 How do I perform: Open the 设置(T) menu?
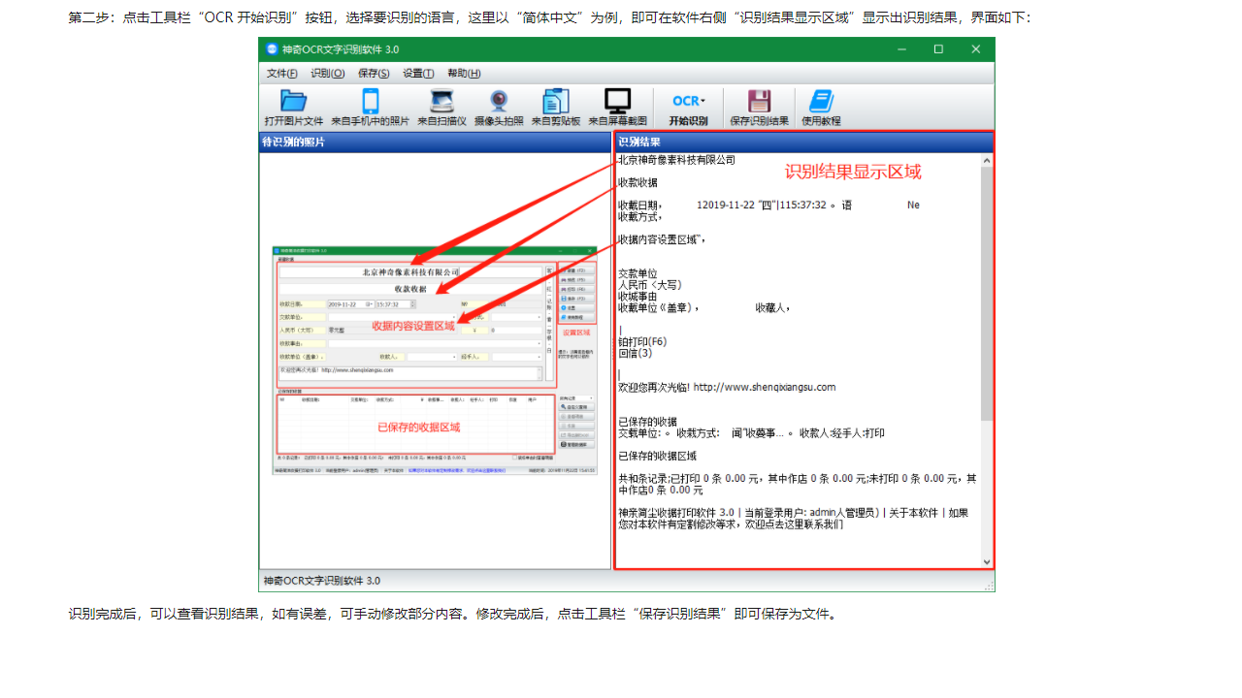[x=419, y=73]
